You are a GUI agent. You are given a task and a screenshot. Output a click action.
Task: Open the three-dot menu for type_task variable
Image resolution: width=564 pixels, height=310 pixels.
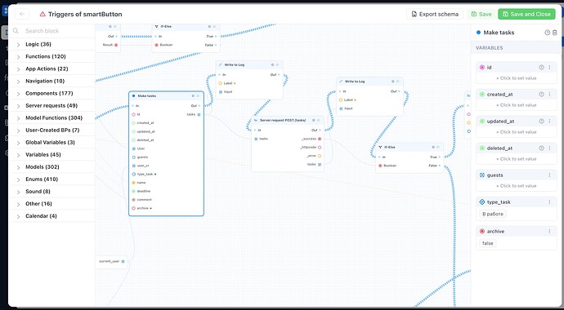(549, 202)
